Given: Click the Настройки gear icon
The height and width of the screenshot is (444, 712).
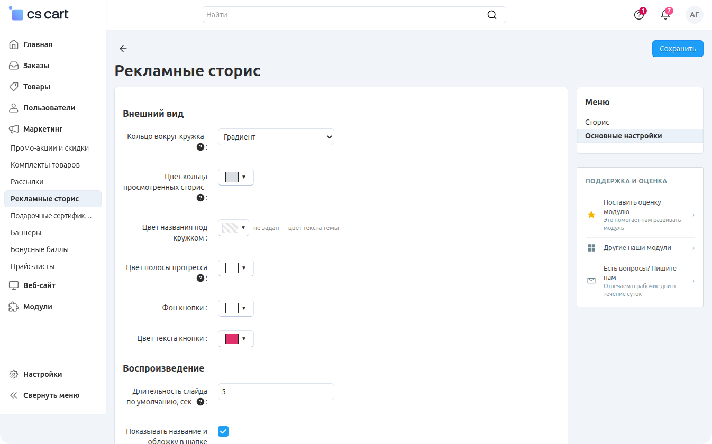Looking at the screenshot, I should [14, 374].
